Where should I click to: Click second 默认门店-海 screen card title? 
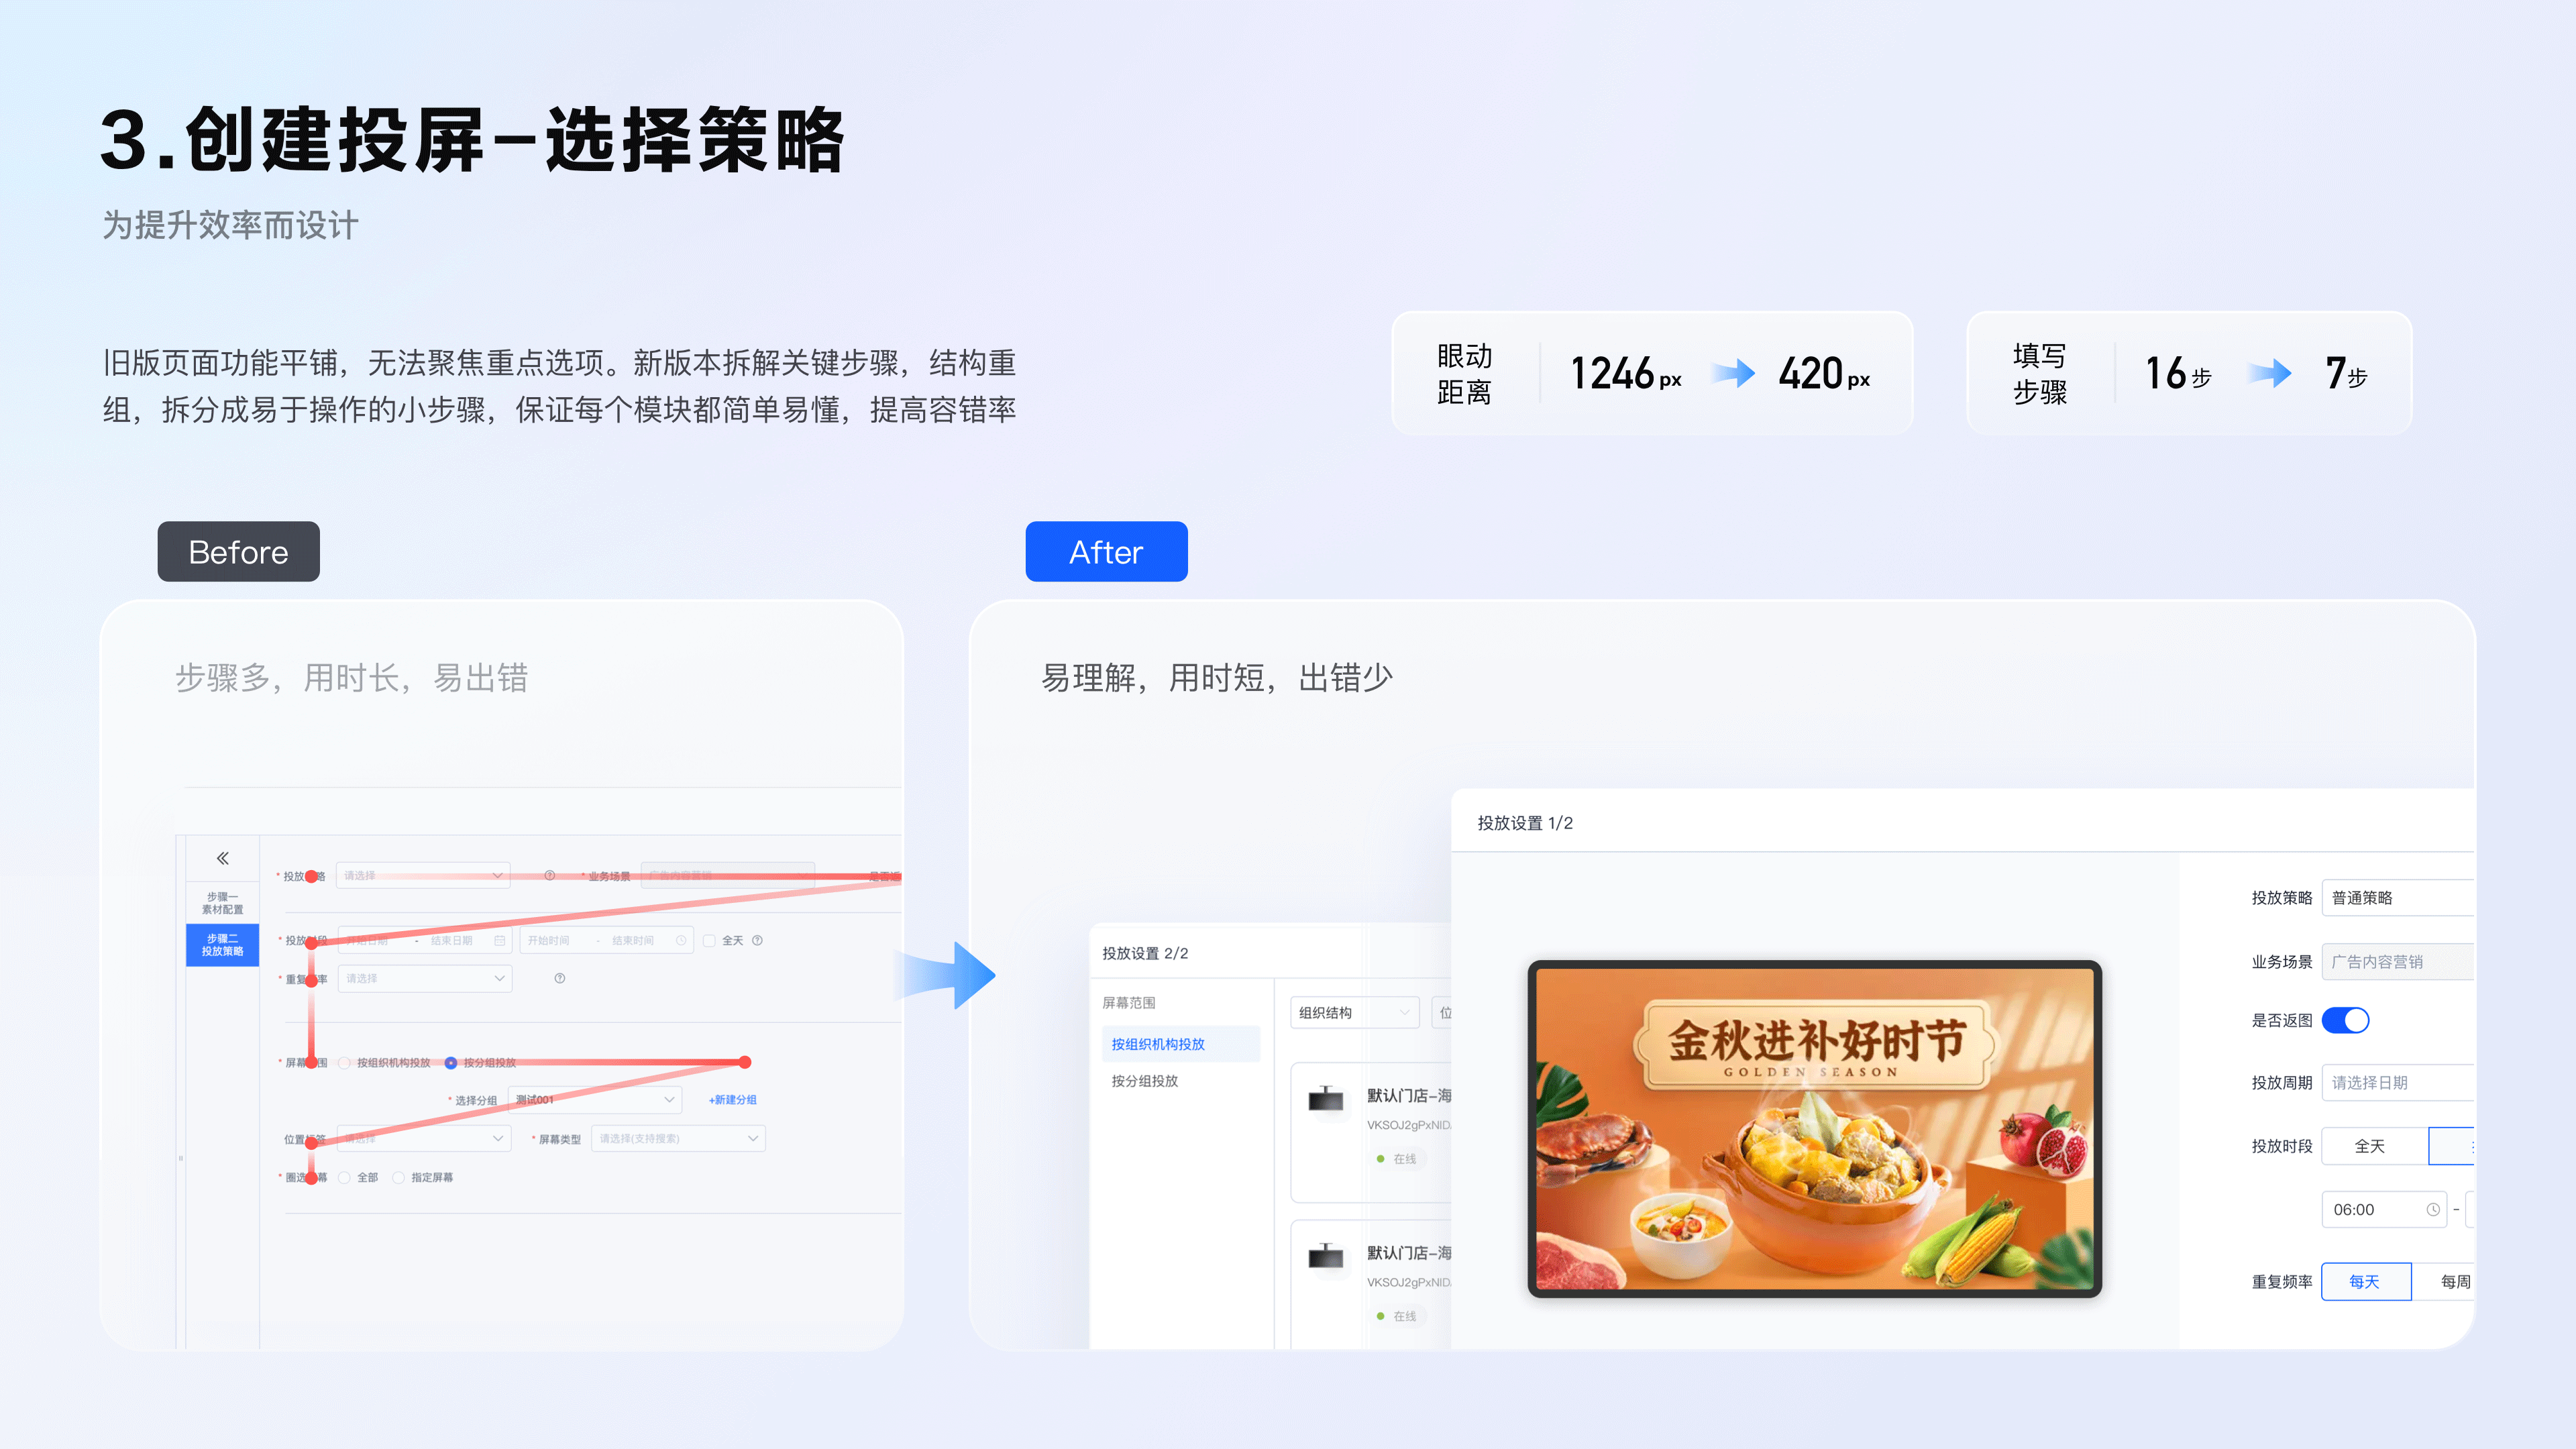tap(1409, 1252)
